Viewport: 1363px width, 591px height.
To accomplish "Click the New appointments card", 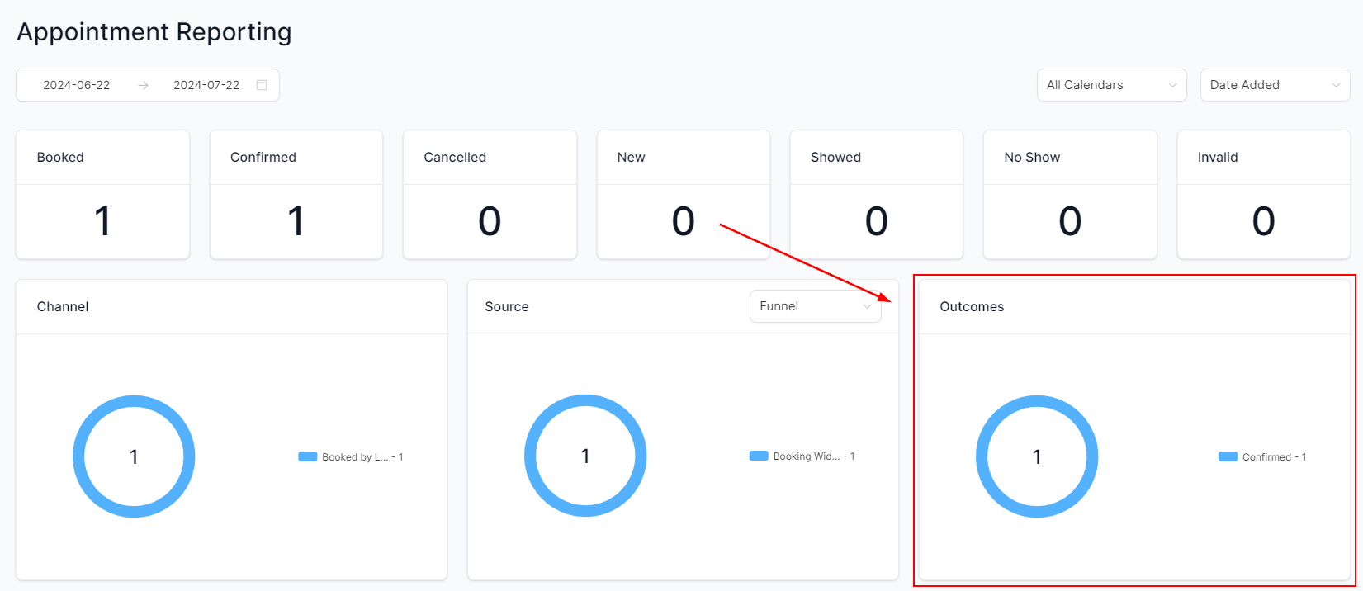I will pos(683,195).
